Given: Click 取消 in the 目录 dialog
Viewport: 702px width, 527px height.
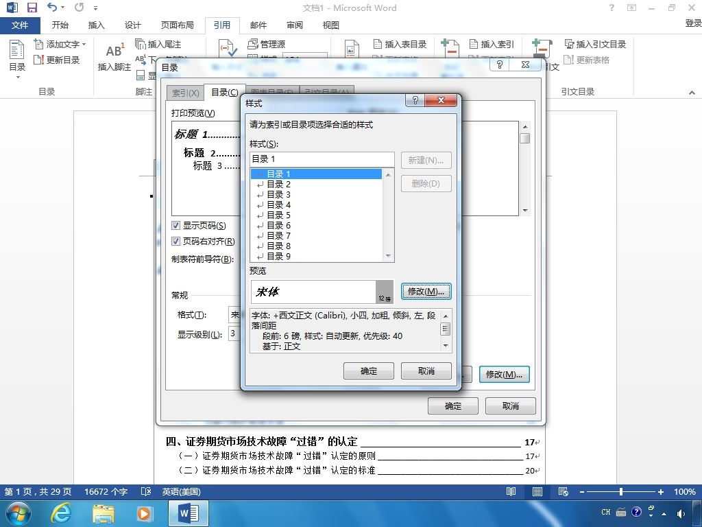Looking at the screenshot, I should [x=510, y=406].
